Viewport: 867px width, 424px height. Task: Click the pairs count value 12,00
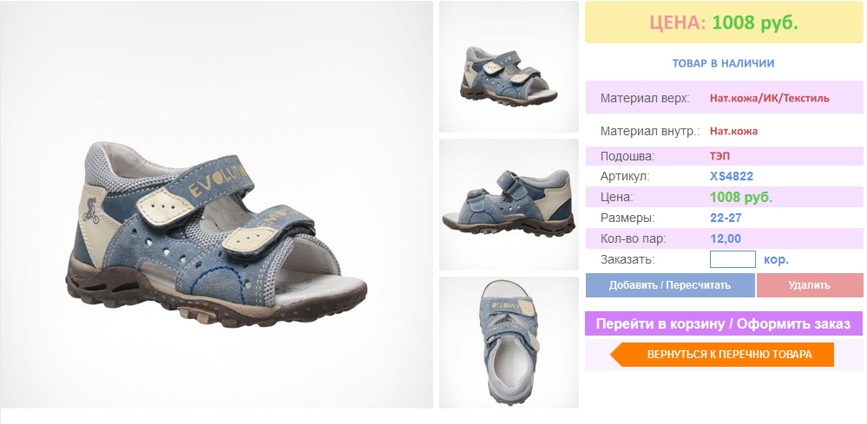(x=726, y=239)
